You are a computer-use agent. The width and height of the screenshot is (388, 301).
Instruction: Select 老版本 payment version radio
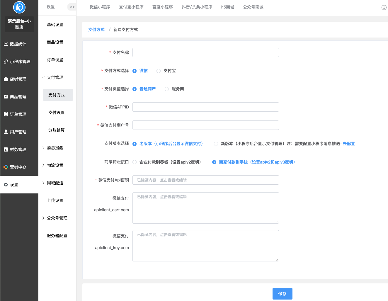coord(135,144)
